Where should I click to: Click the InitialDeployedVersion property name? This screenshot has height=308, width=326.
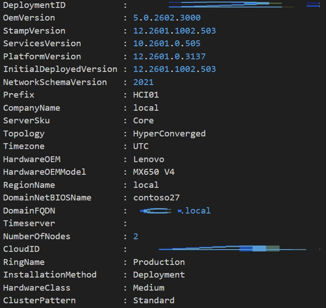click(60, 69)
